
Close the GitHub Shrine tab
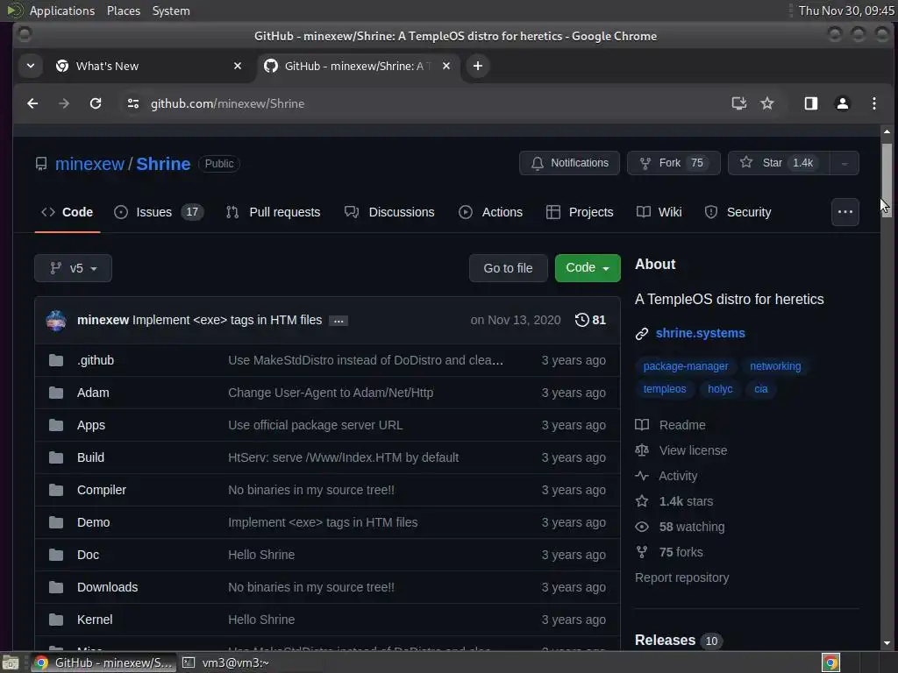pyautogui.click(x=446, y=66)
